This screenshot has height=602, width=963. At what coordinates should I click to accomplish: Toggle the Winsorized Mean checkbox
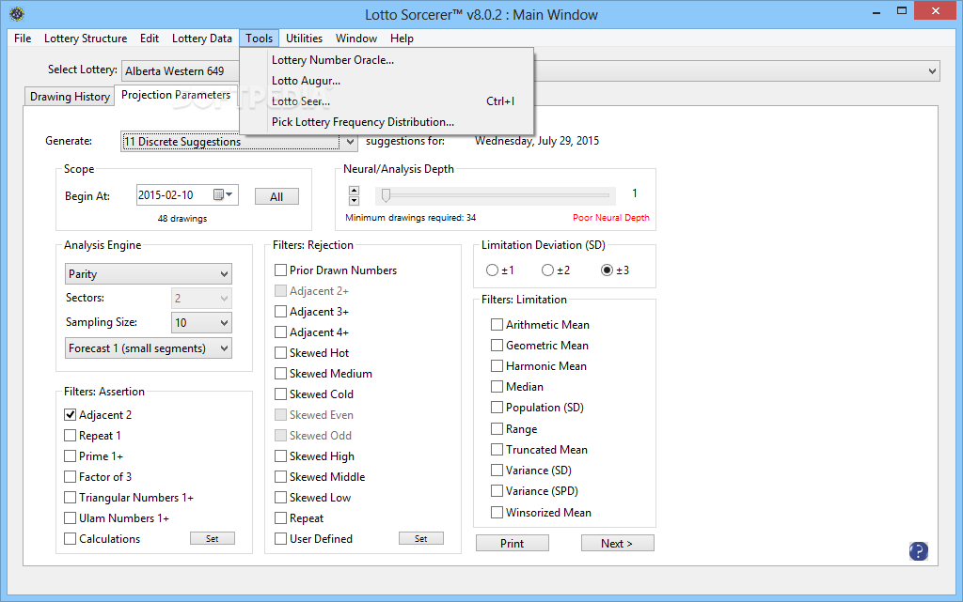(x=497, y=513)
